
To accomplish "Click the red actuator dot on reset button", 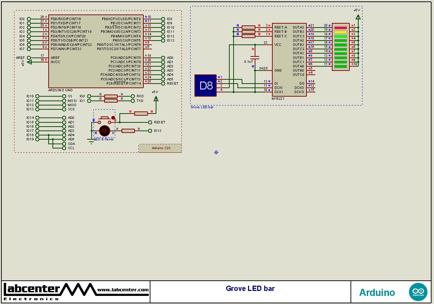I will (113, 118).
